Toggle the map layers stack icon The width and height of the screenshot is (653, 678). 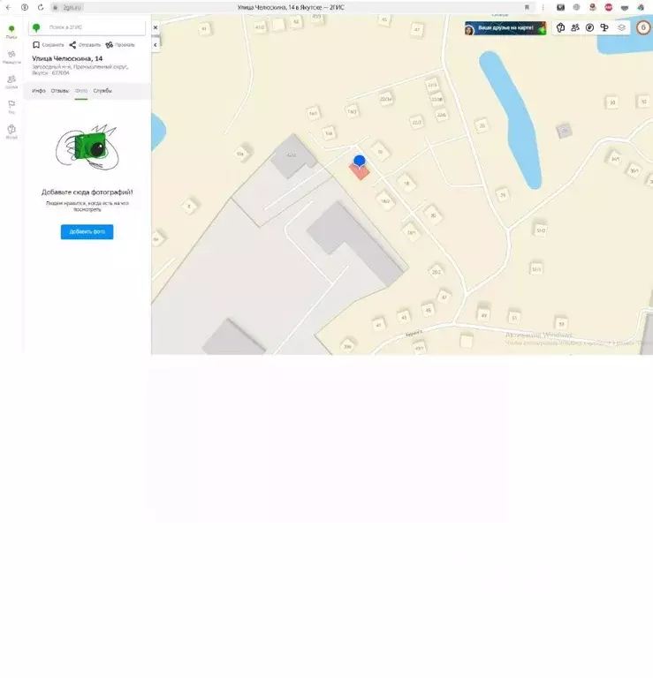(621, 27)
